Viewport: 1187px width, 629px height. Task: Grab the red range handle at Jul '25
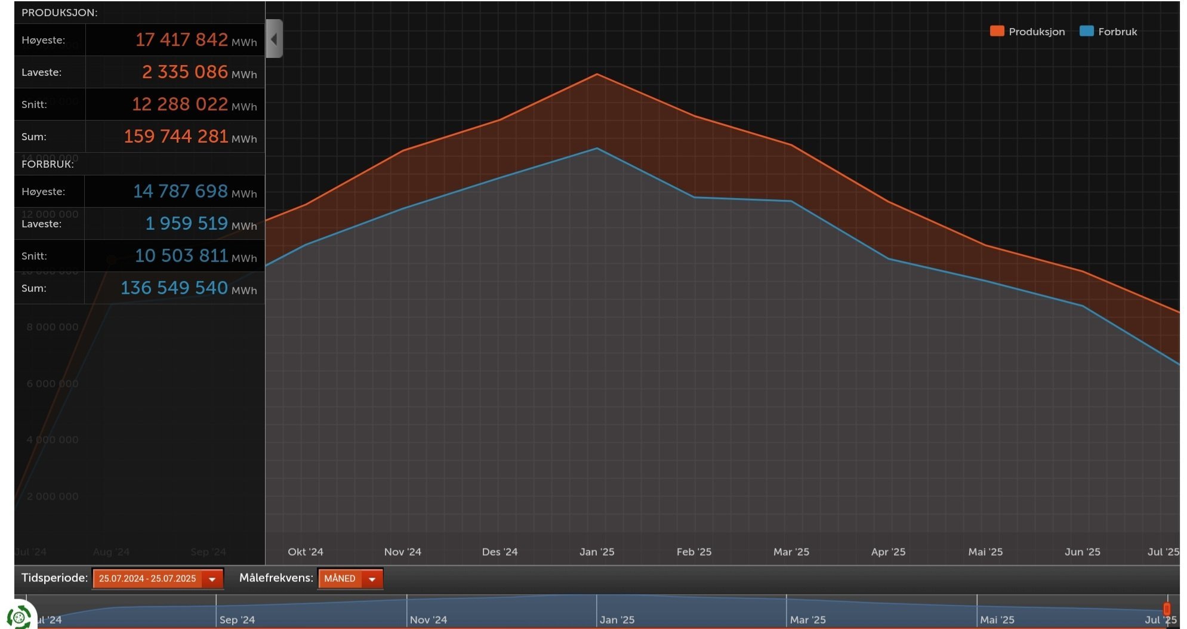point(1167,609)
